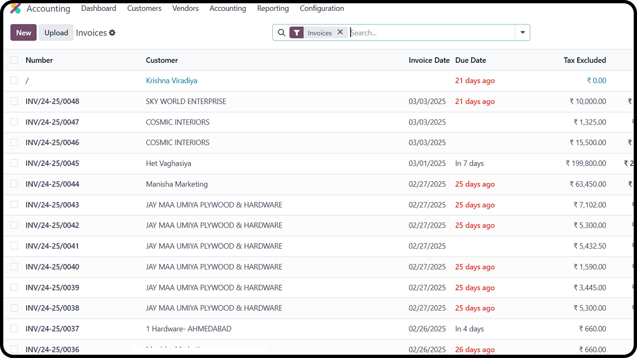
Task: Sort by the Customer column header
Action: tap(162, 60)
